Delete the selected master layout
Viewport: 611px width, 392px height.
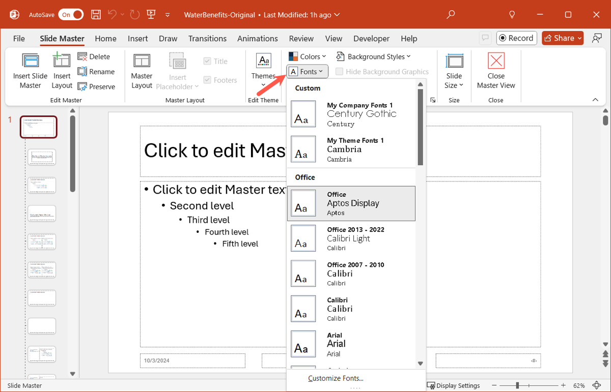pyautogui.click(x=94, y=56)
